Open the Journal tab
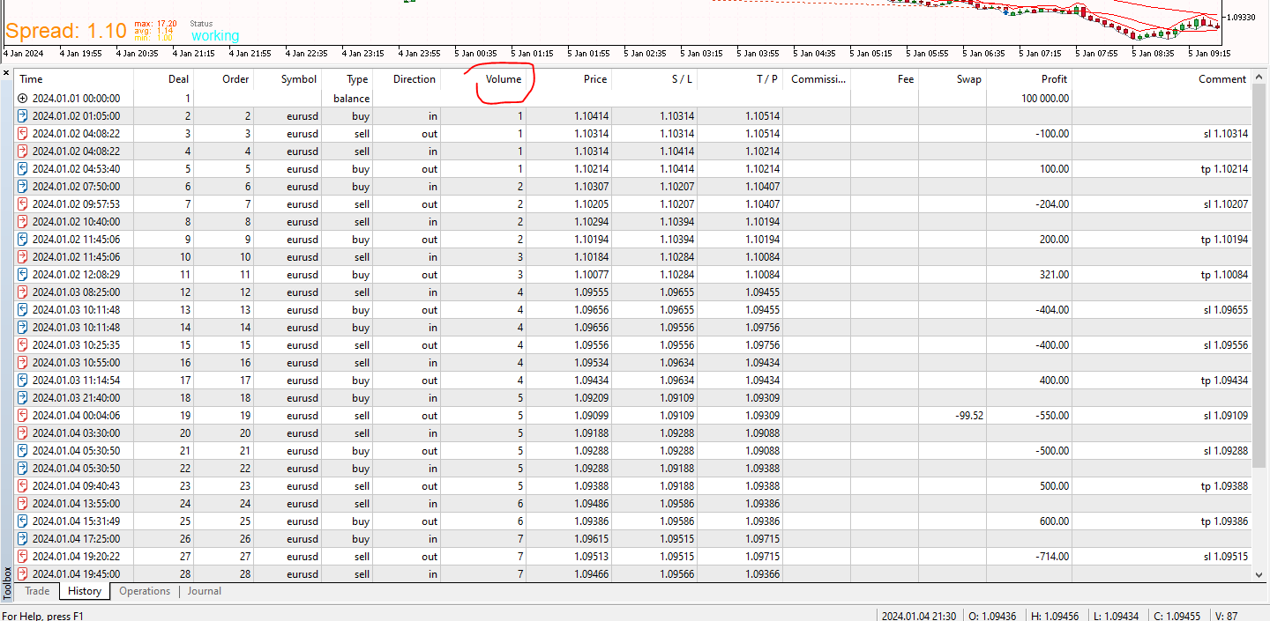 tap(205, 591)
